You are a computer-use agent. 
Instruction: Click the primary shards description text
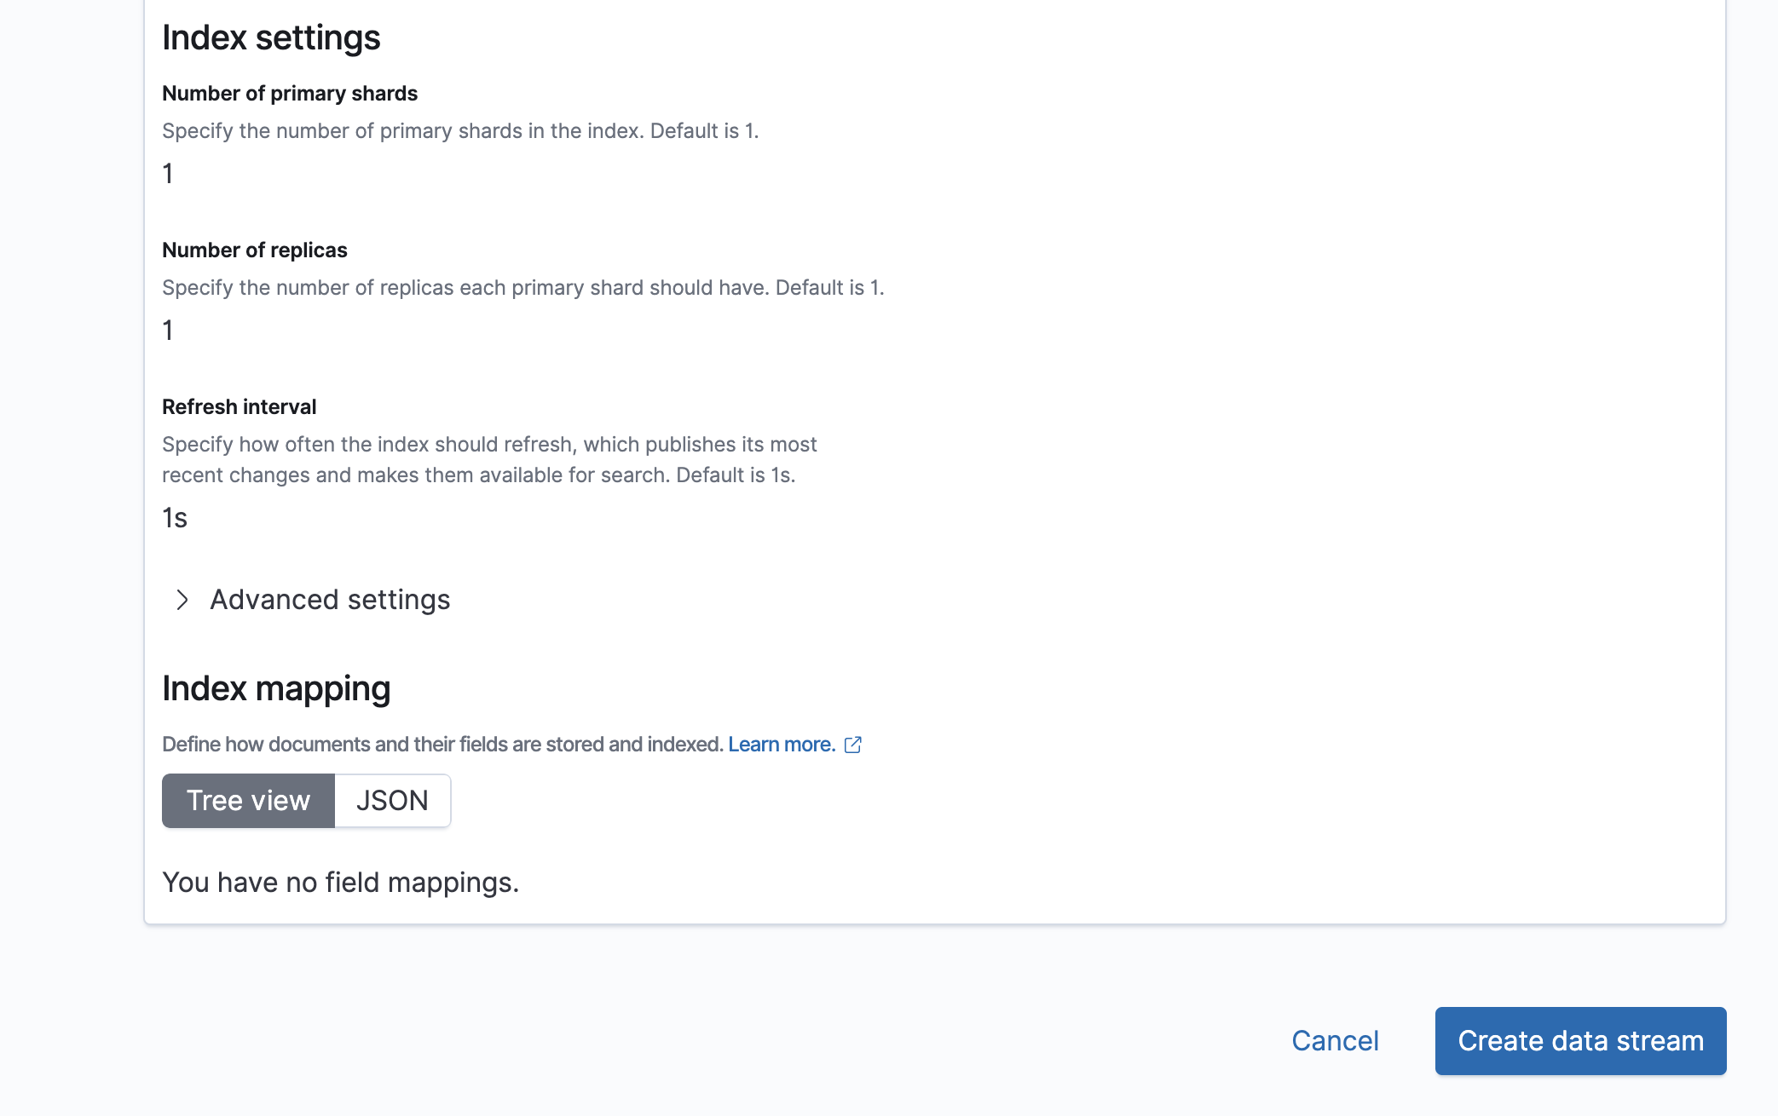point(460,131)
